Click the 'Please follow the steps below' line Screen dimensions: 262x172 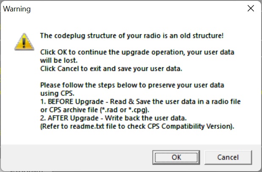click(132, 85)
